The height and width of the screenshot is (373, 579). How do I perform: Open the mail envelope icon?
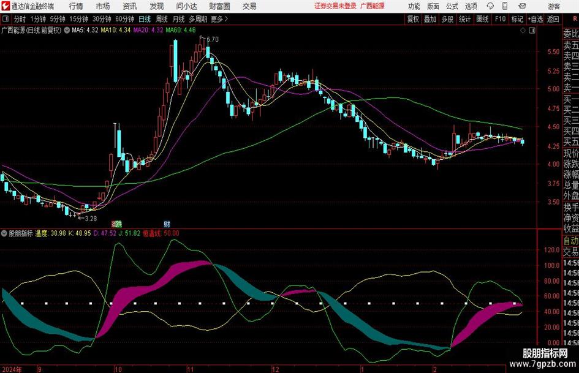[x=522, y=6]
